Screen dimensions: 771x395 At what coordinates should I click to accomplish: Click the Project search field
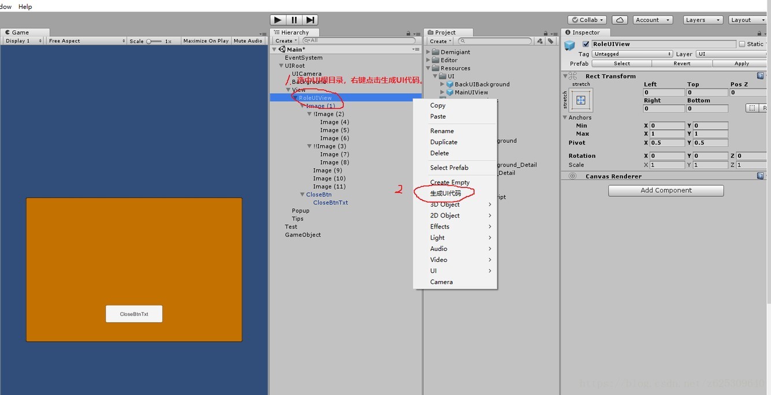495,41
